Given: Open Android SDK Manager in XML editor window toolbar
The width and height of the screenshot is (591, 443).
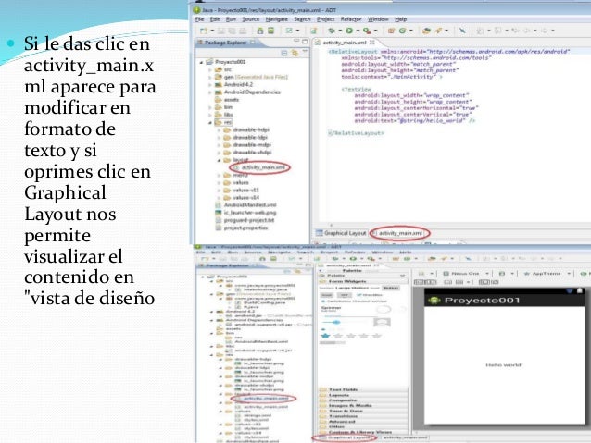Looking at the screenshot, I should 259,31.
